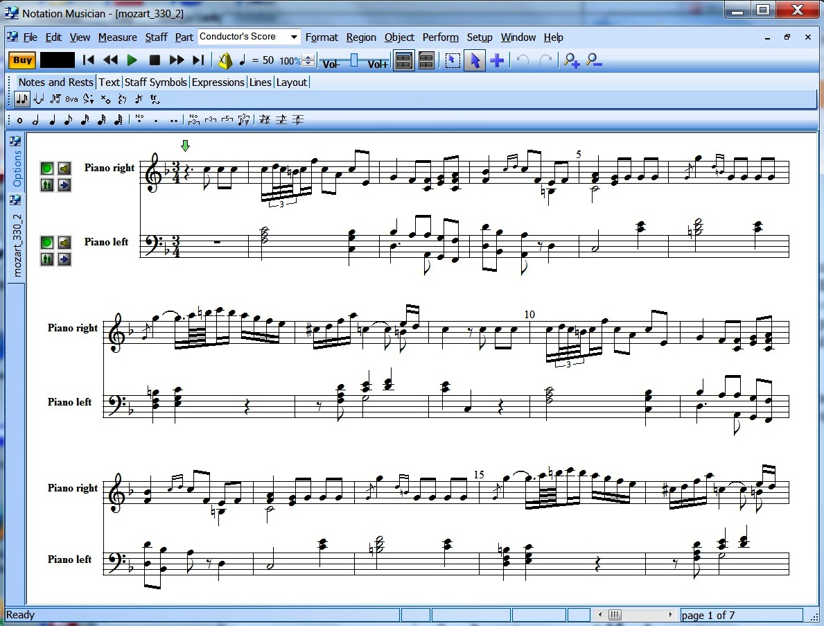Adjust the playback volume slider
Screen dimensions: 824x626
click(x=353, y=61)
